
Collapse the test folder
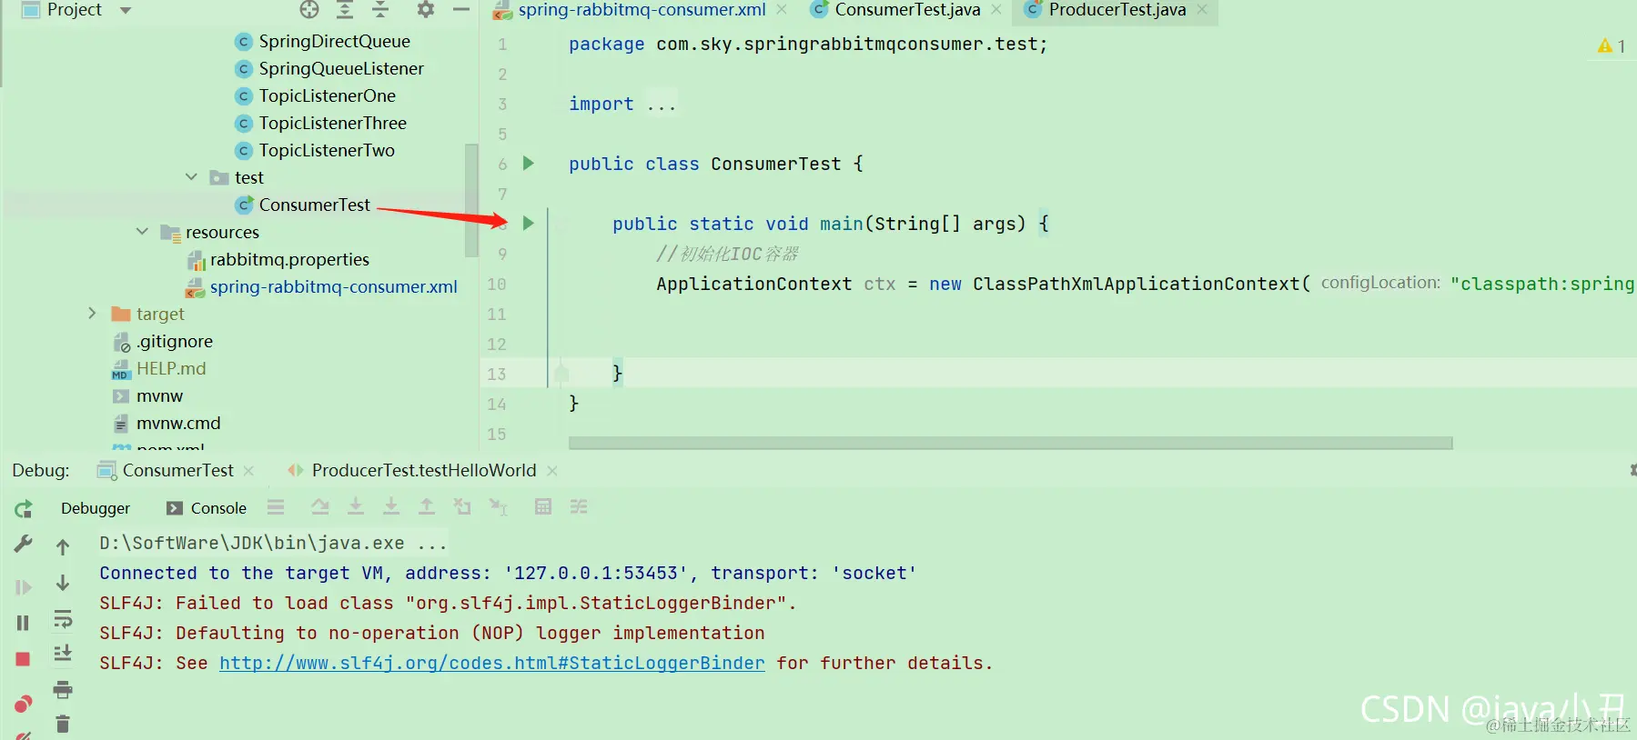(x=191, y=177)
